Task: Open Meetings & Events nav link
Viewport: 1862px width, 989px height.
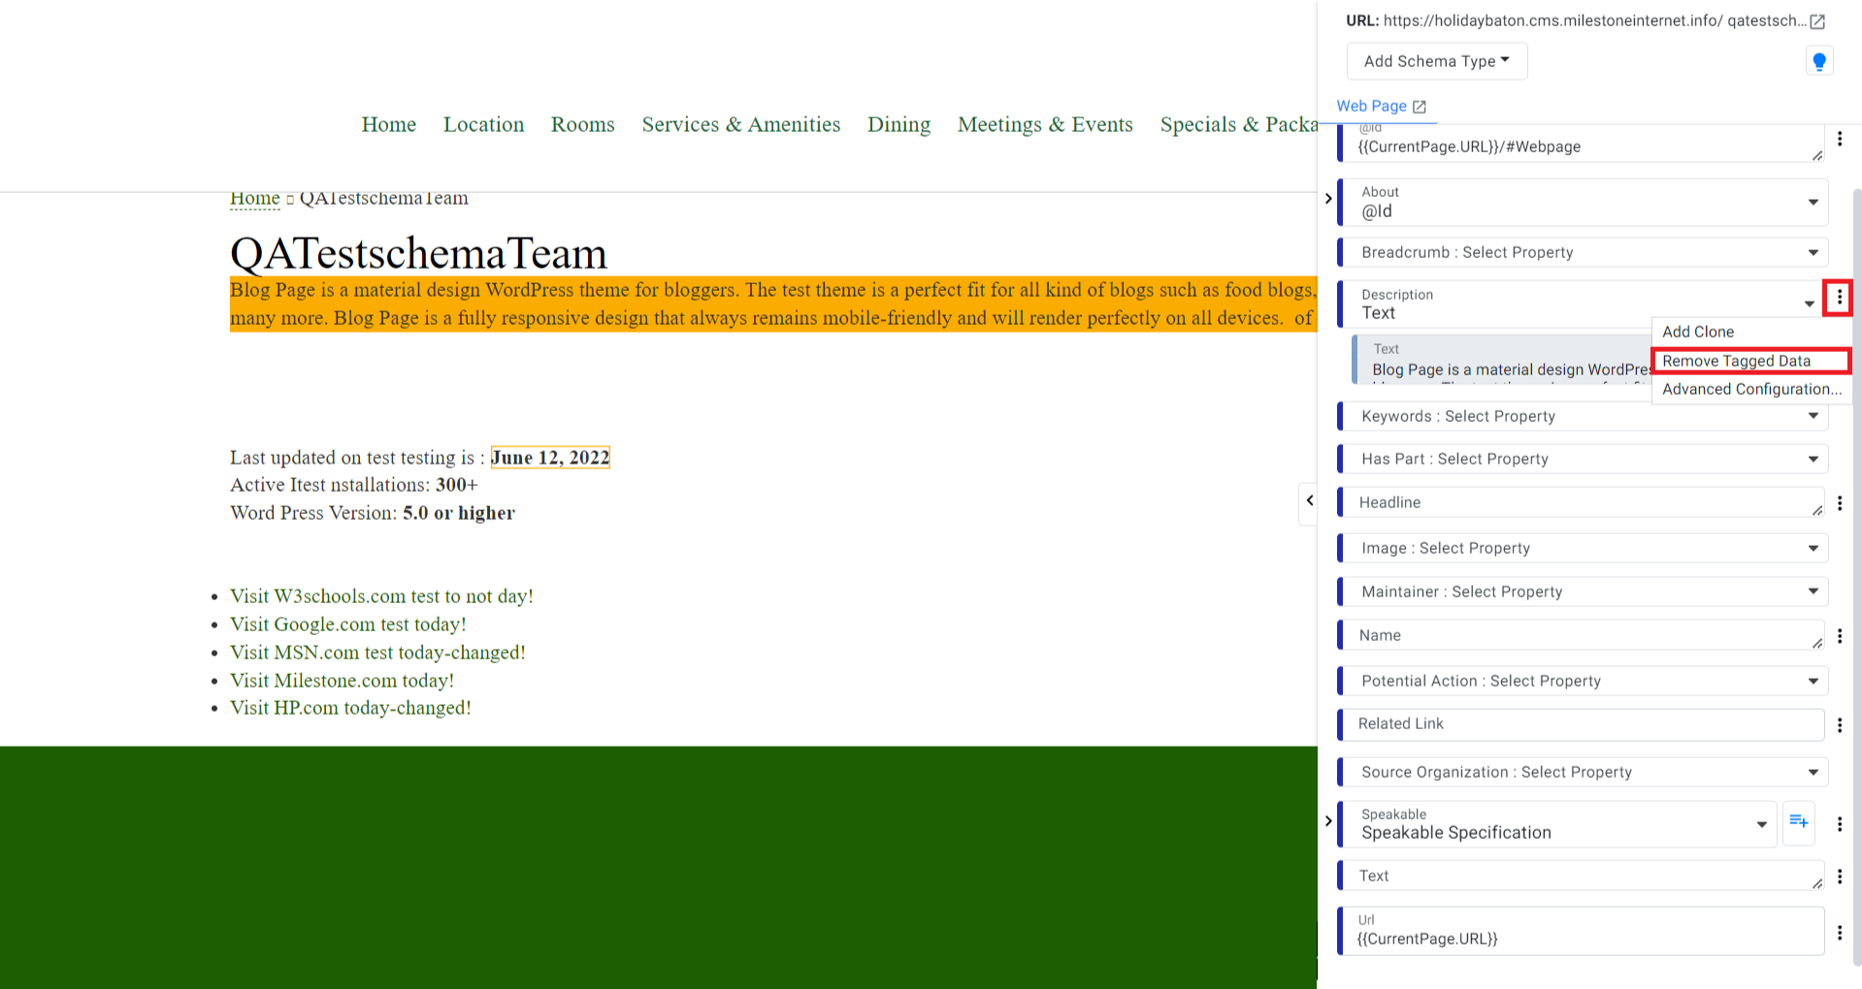Action: click(1045, 124)
